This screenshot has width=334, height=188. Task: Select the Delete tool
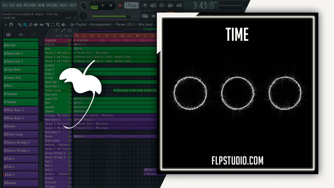pyautogui.click(x=31, y=25)
